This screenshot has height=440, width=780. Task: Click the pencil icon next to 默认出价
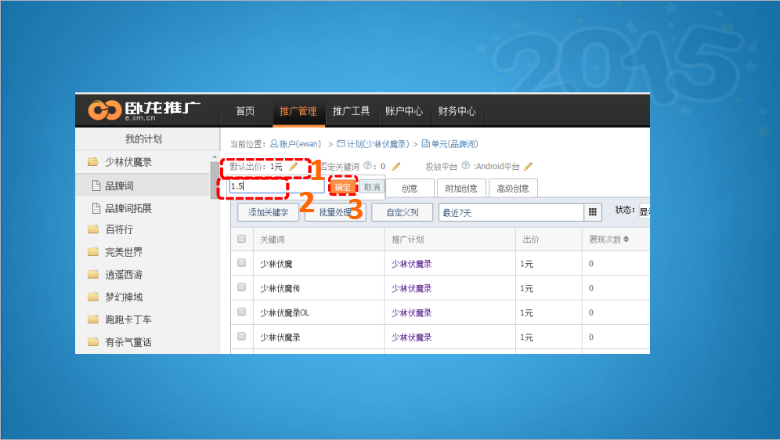point(294,167)
